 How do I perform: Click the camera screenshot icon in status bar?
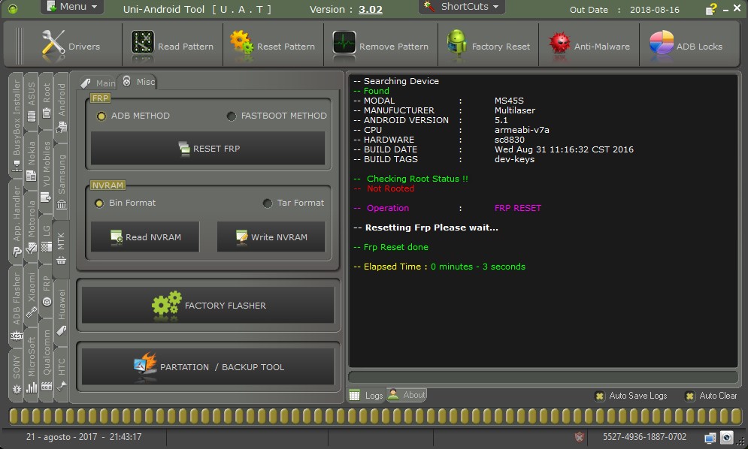point(727,437)
